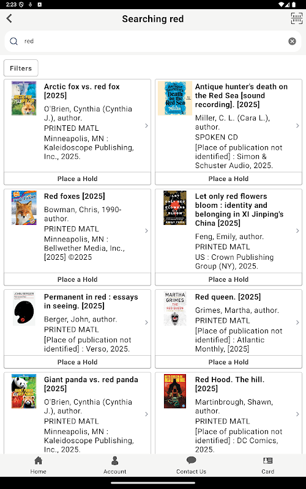Expand Permanent in red details chevron
This screenshot has width=306, height=489.
point(146,323)
